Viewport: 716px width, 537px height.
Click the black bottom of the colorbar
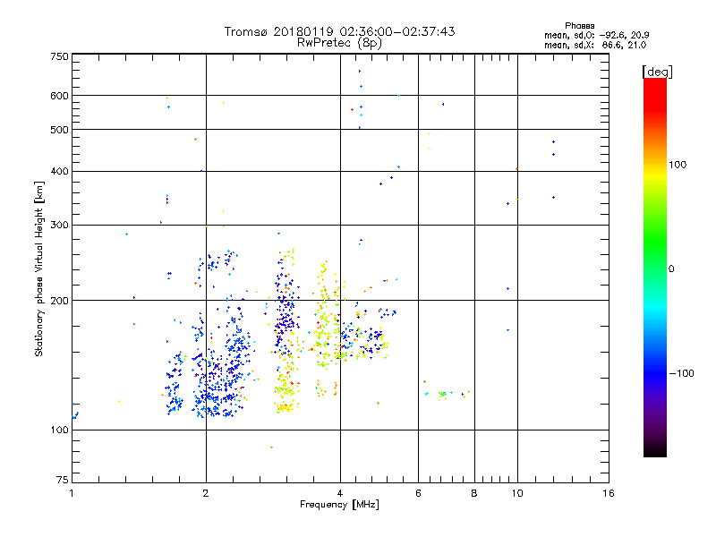tap(655, 452)
